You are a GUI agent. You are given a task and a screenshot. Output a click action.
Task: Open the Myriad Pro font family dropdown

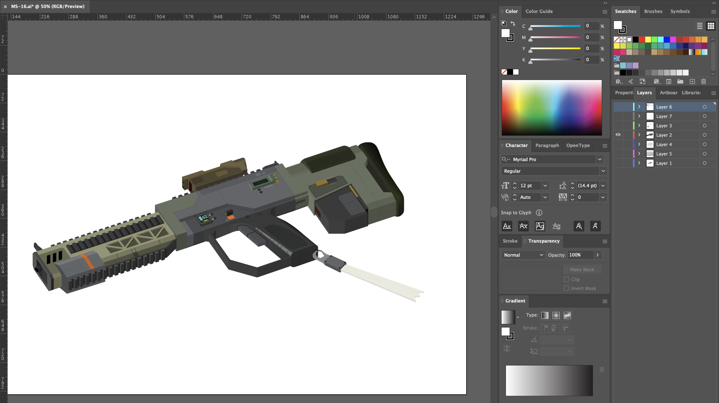(599, 159)
